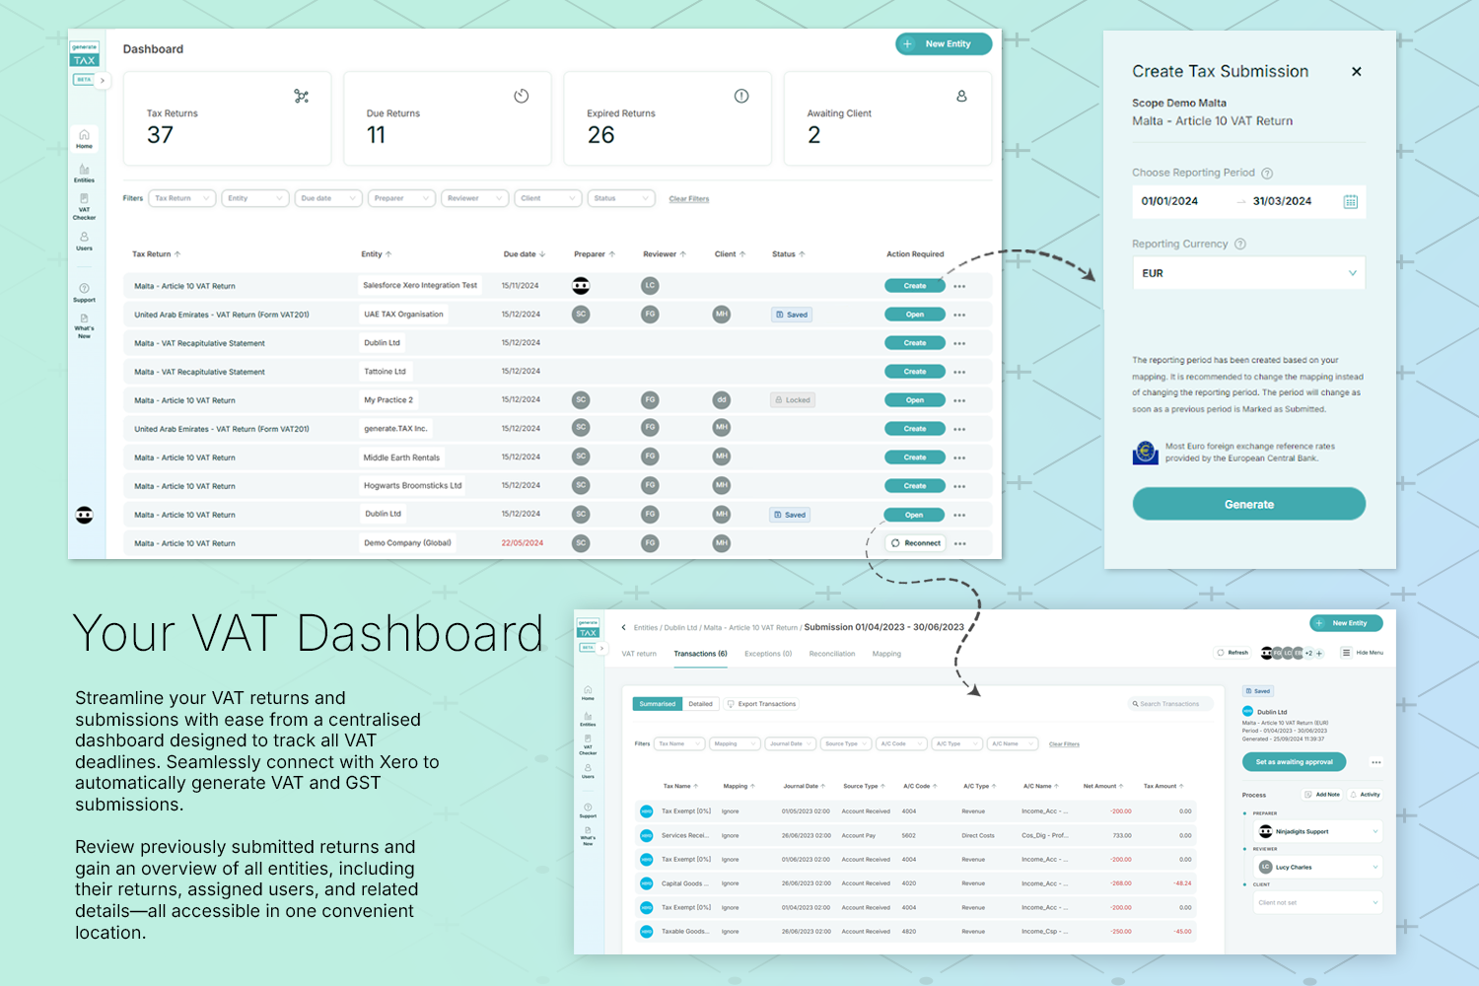
Task: Switch to the Transactions (6) tab
Action: pos(701,654)
